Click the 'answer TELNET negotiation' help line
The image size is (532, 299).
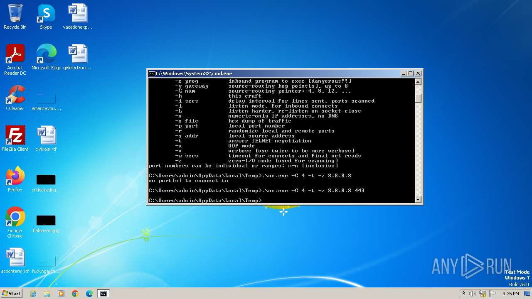pyautogui.click(x=270, y=141)
